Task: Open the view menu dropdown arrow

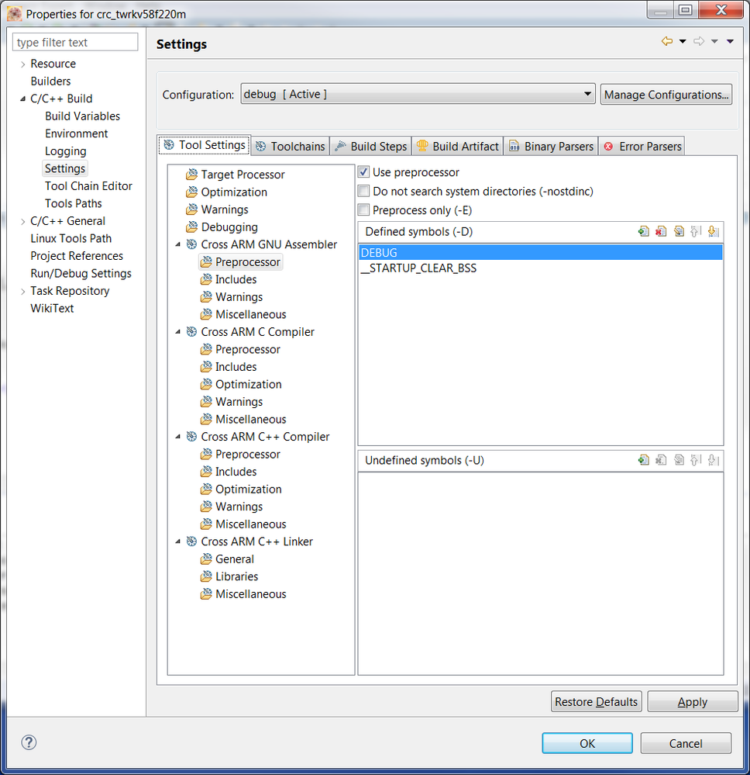Action: (730, 42)
